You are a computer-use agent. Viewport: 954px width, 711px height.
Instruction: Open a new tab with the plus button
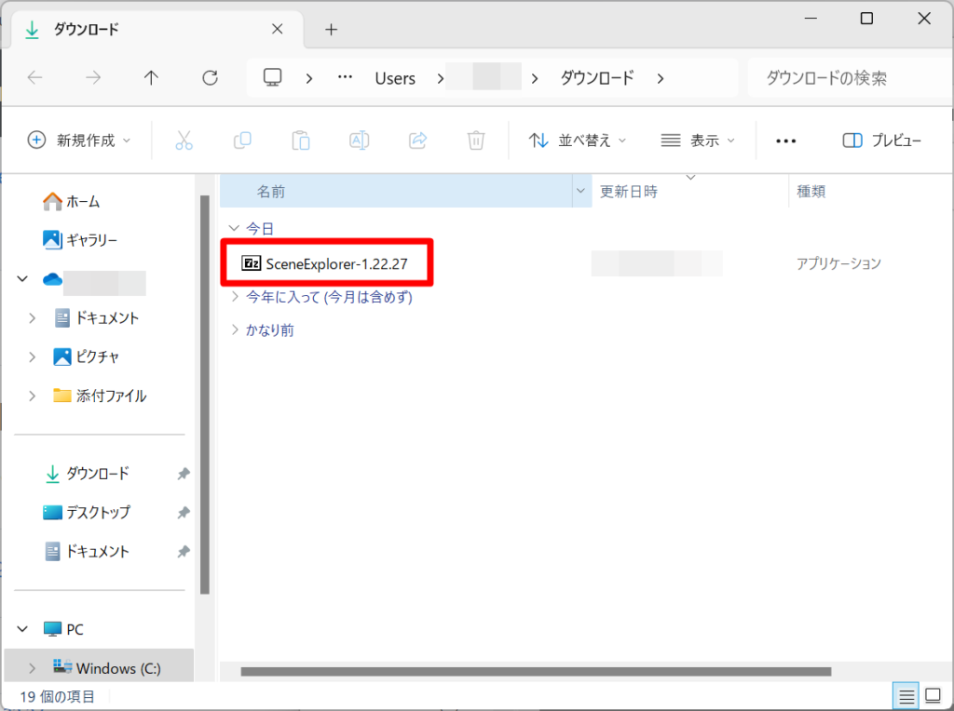(x=331, y=31)
